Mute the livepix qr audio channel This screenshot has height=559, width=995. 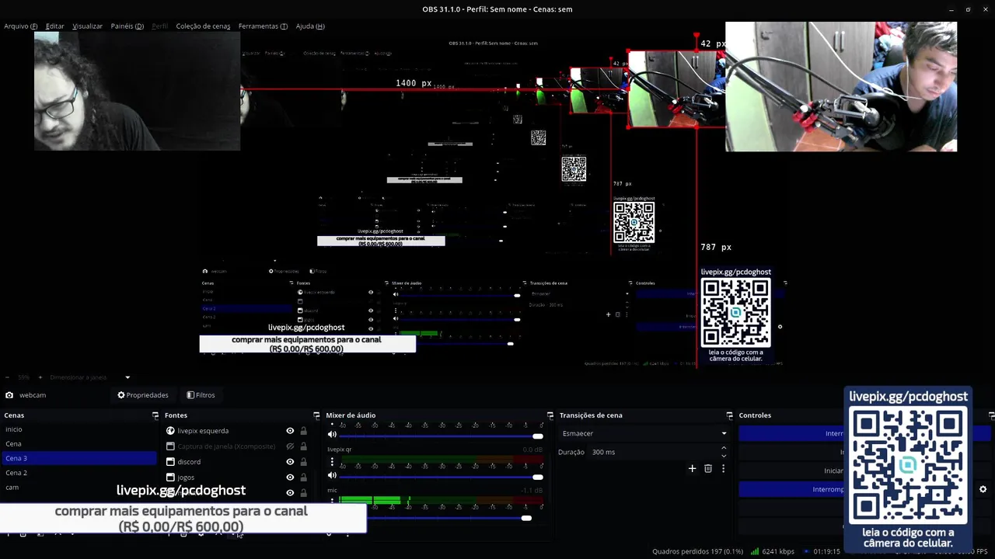[332, 475]
